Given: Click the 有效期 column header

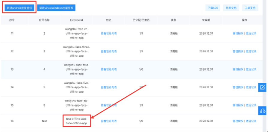Looking at the screenshot, I should (x=206, y=20).
